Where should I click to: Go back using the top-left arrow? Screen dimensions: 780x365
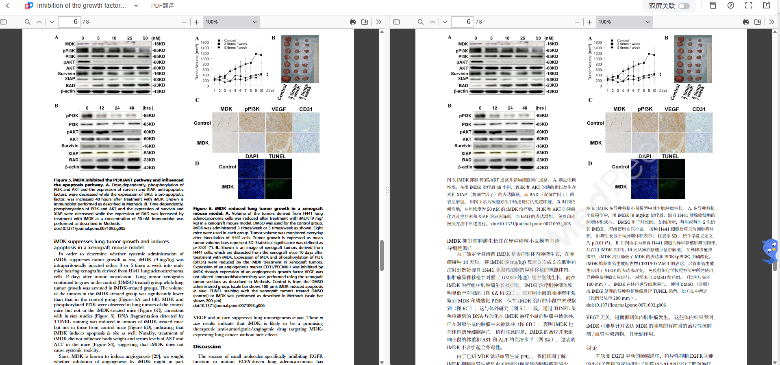(x=7, y=6)
